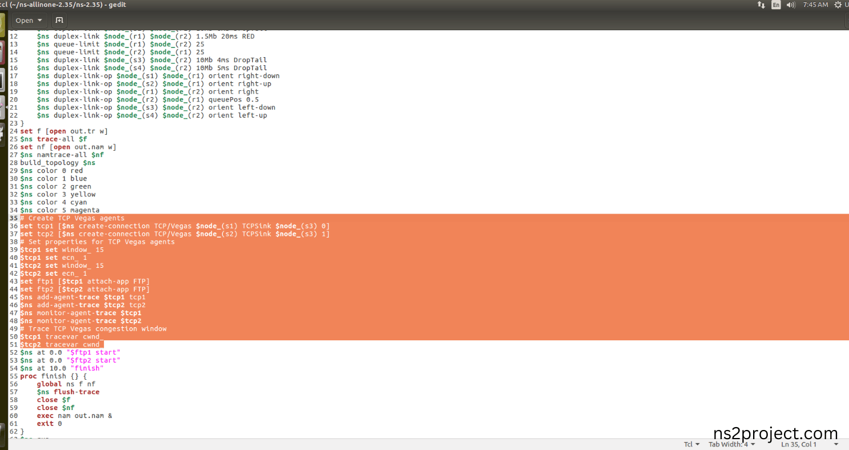Click '$ns flush-trace' line
This screenshot has height=450, width=849.
click(x=68, y=392)
